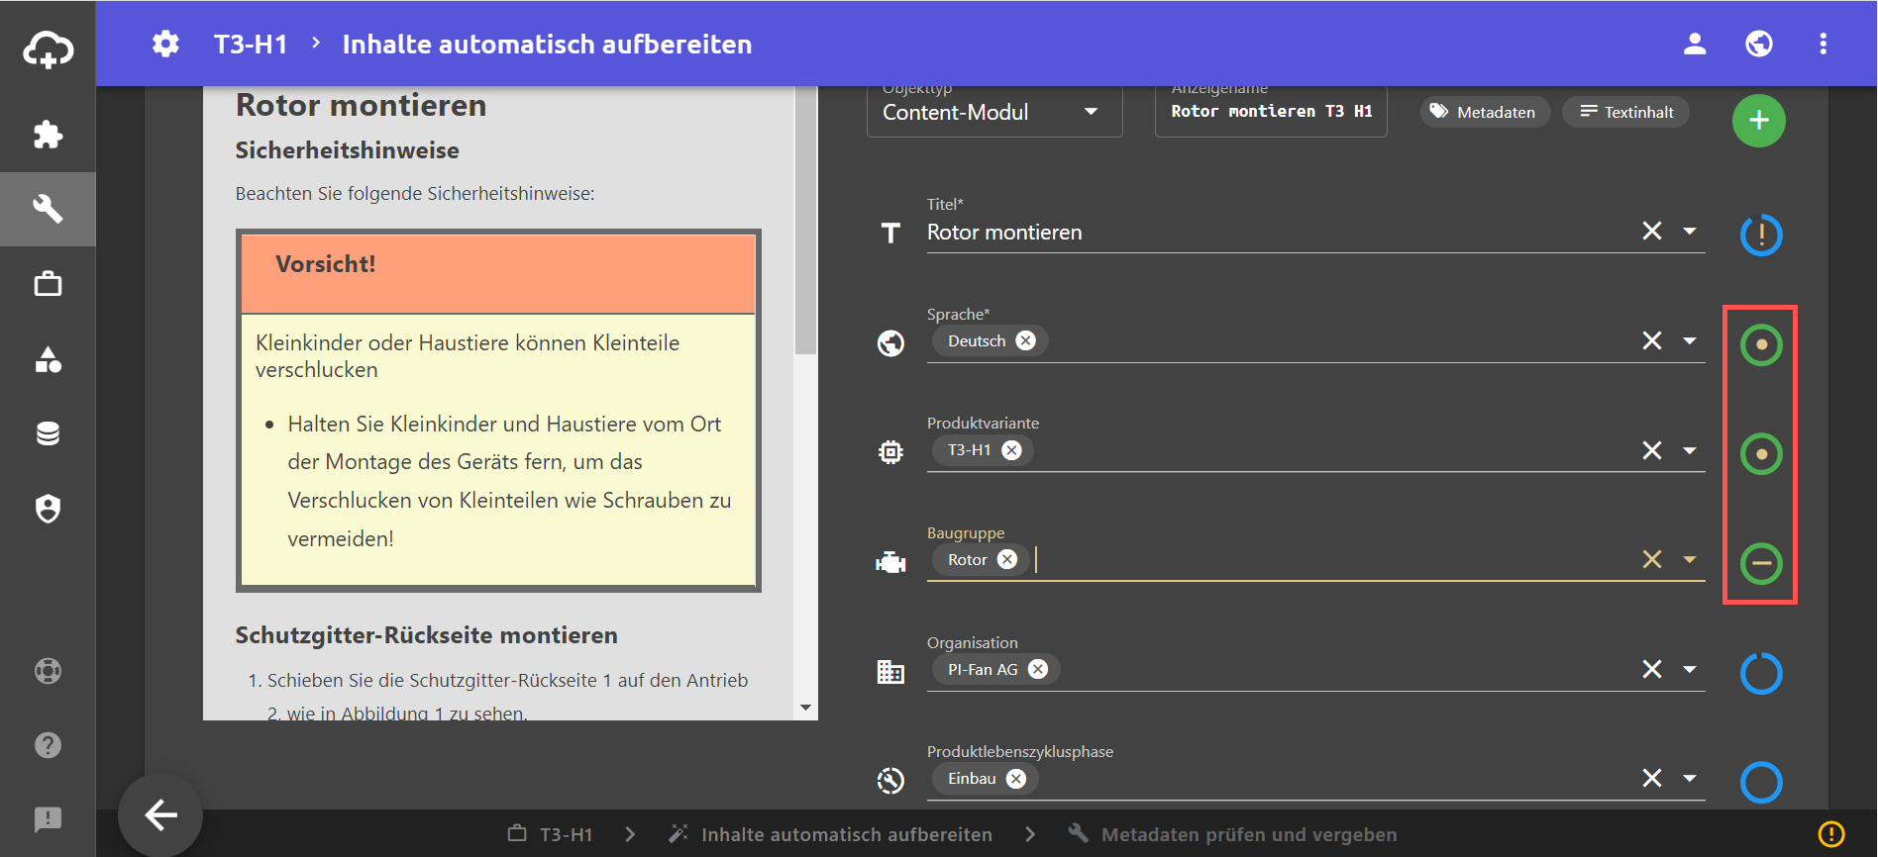Open the lifebuoy support icon
The height and width of the screenshot is (857, 1878).
(x=48, y=671)
